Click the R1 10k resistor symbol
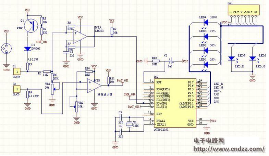Screen dimensions: 269x156 pos(41,21)
